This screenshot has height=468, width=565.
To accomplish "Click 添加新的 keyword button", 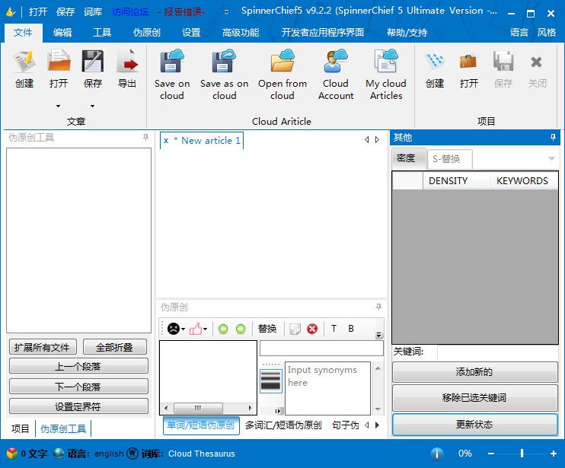I will pyautogui.click(x=474, y=371).
